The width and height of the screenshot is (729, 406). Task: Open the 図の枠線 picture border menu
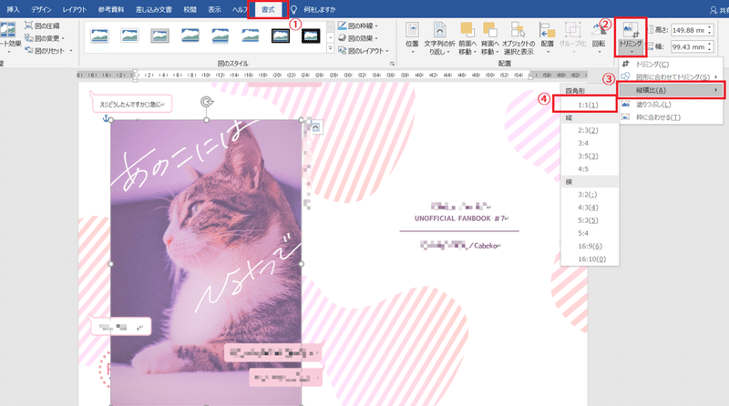coord(358,25)
